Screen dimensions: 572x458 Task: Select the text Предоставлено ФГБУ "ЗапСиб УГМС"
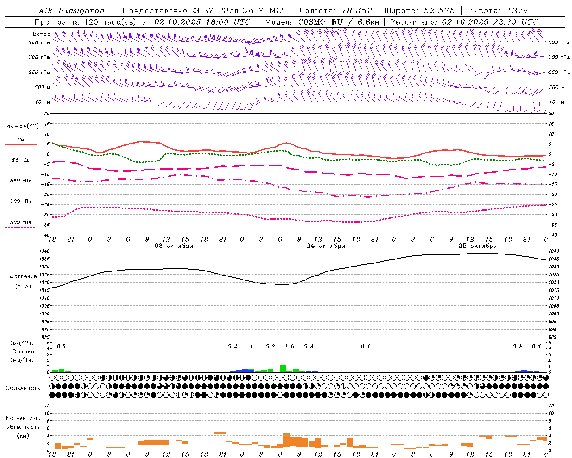(204, 11)
